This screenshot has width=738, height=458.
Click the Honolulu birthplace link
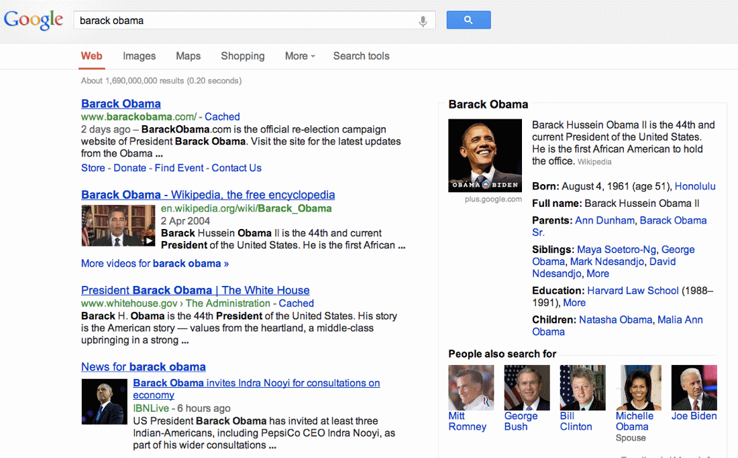(695, 186)
